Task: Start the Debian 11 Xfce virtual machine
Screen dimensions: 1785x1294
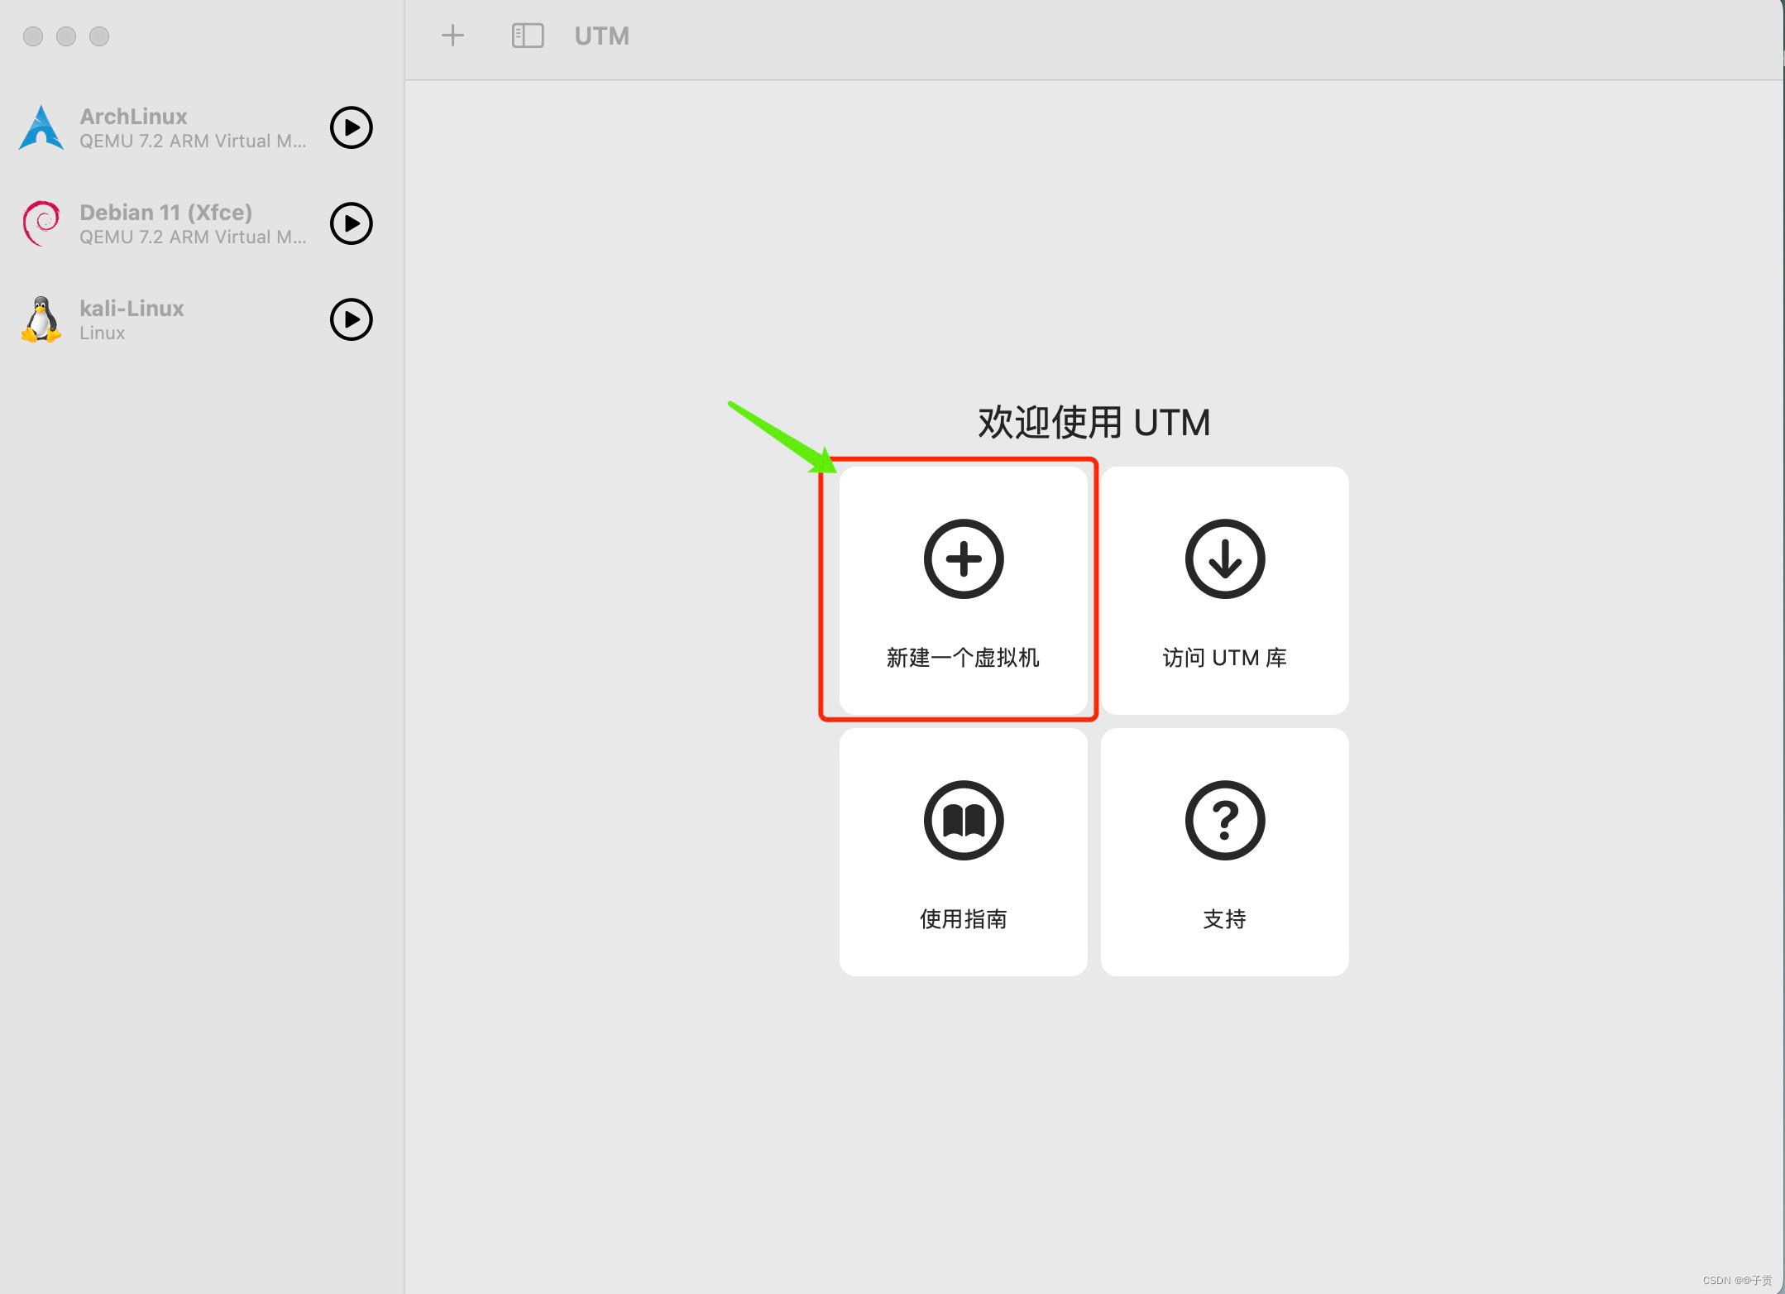Action: [x=352, y=223]
